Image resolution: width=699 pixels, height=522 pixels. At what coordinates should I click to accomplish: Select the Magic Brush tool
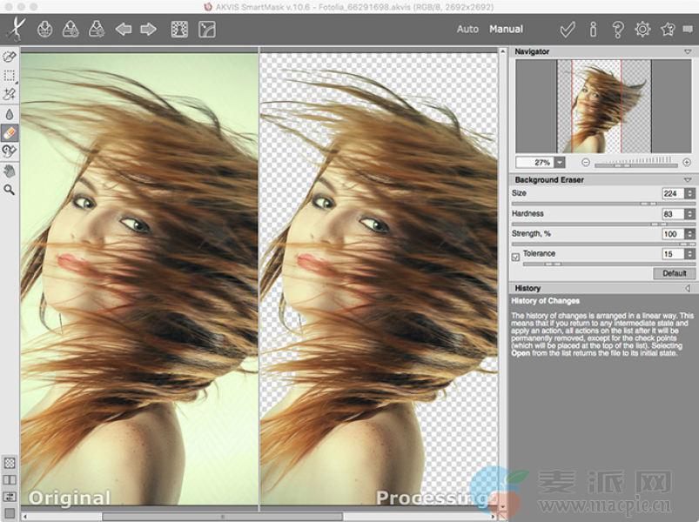pyautogui.click(x=10, y=94)
